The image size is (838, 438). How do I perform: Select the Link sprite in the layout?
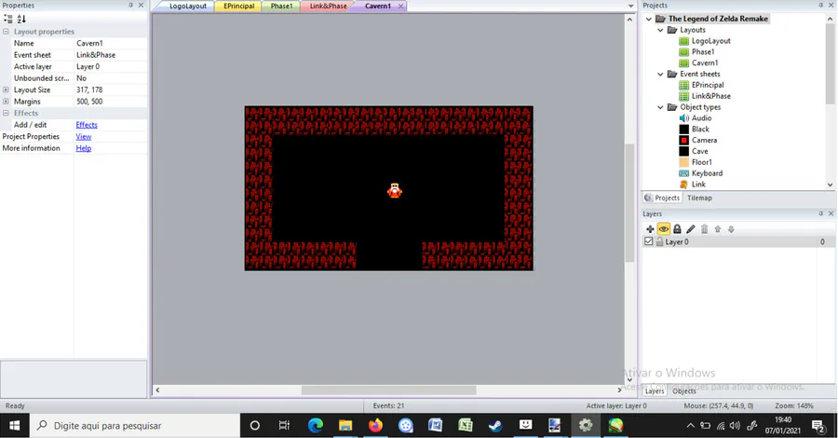(x=395, y=190)
